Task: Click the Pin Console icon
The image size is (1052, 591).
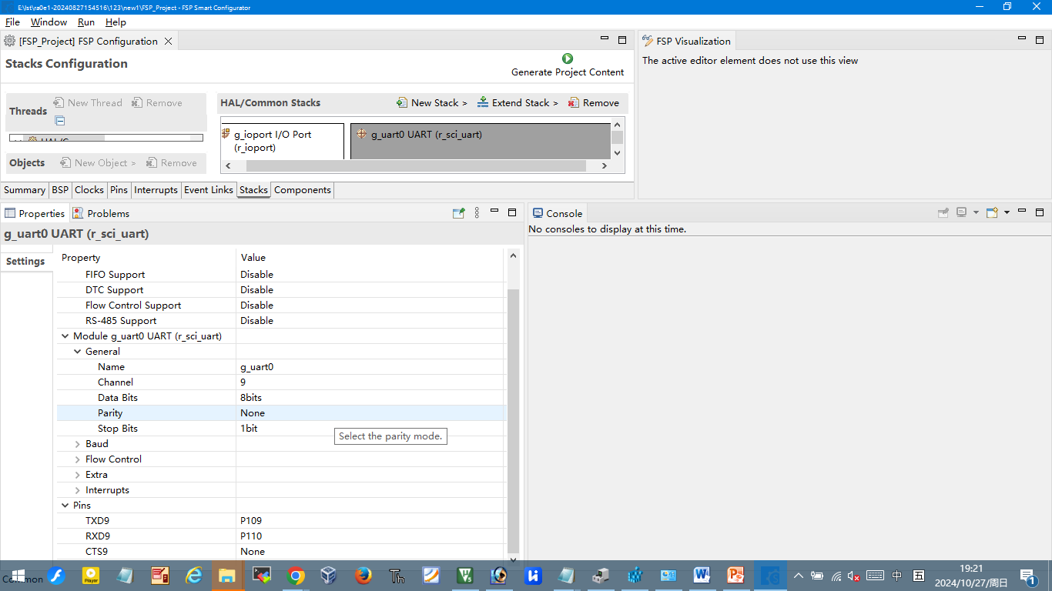Action: pyautogui.click(x=943, y=212)
